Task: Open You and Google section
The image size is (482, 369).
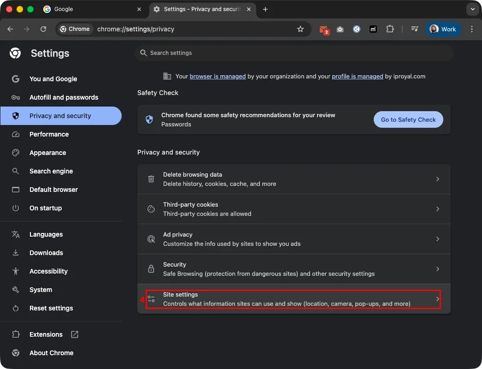Action: [x=61, y=79]
